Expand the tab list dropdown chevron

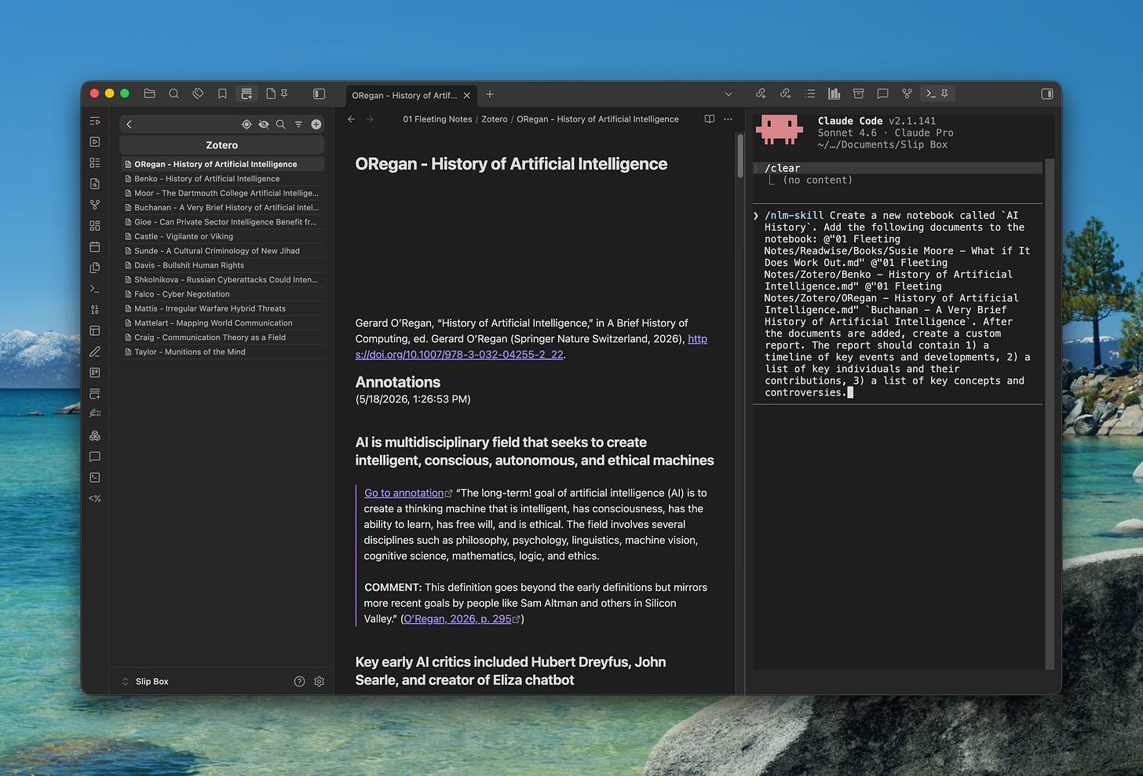coord(729,95)
